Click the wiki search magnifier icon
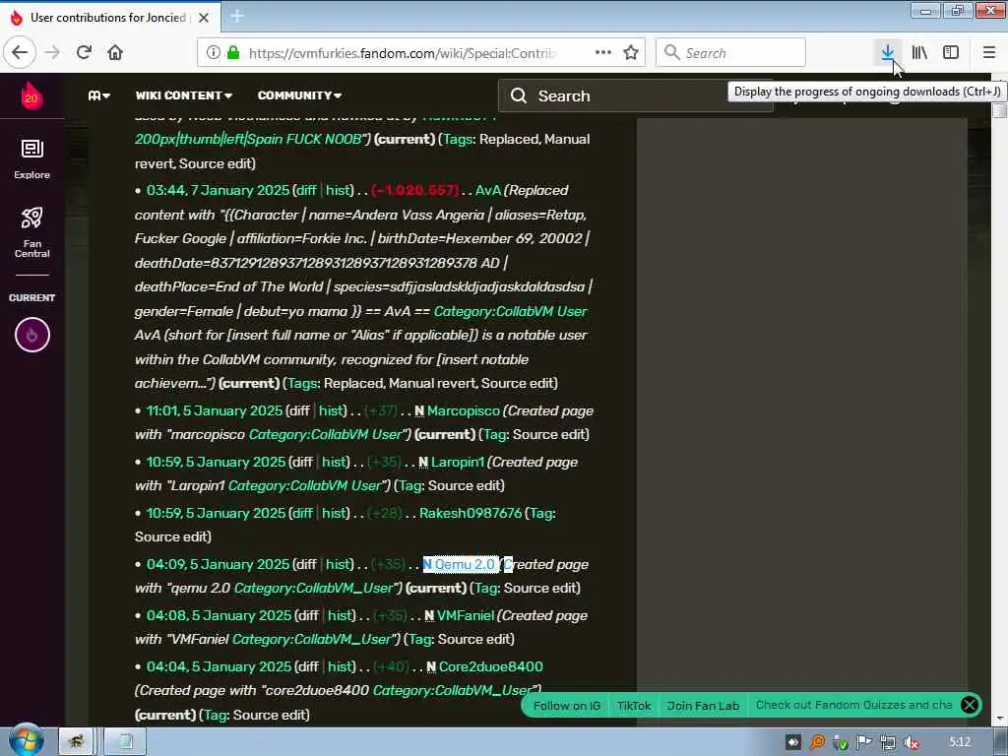 518,95
